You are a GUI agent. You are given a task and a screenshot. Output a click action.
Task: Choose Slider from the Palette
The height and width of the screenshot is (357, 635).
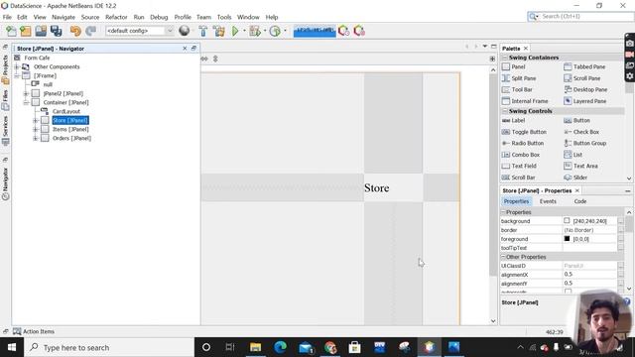[579, 178]
